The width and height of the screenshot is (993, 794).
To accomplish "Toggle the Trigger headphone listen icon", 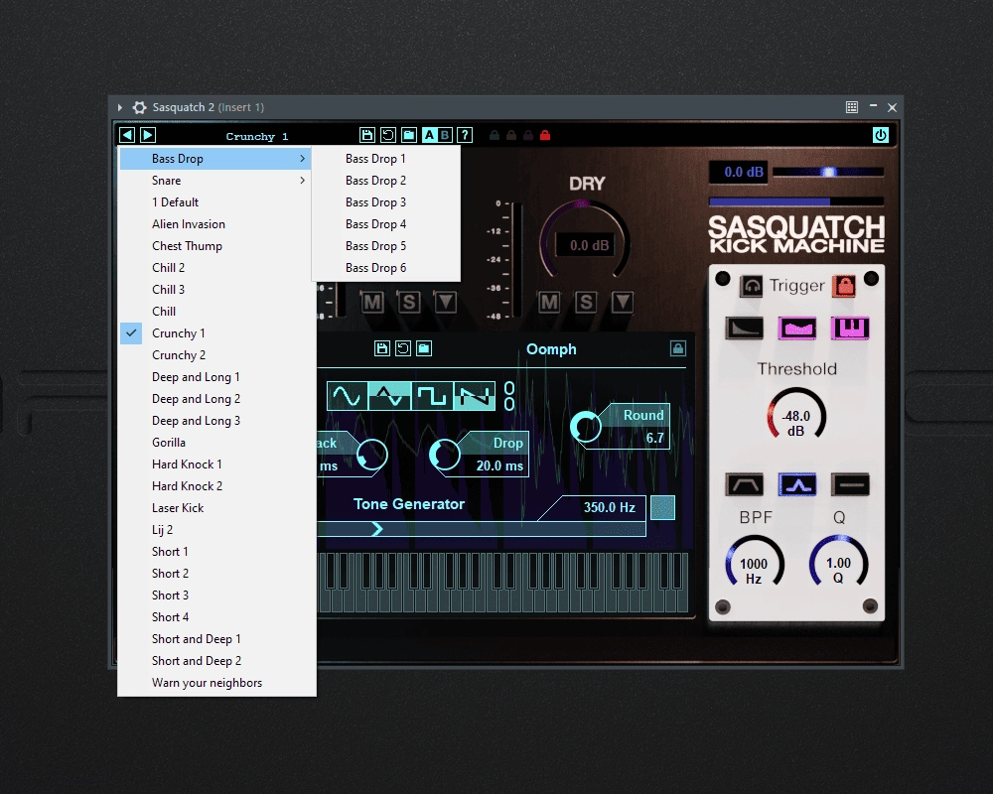I will [x=751, y=286].
